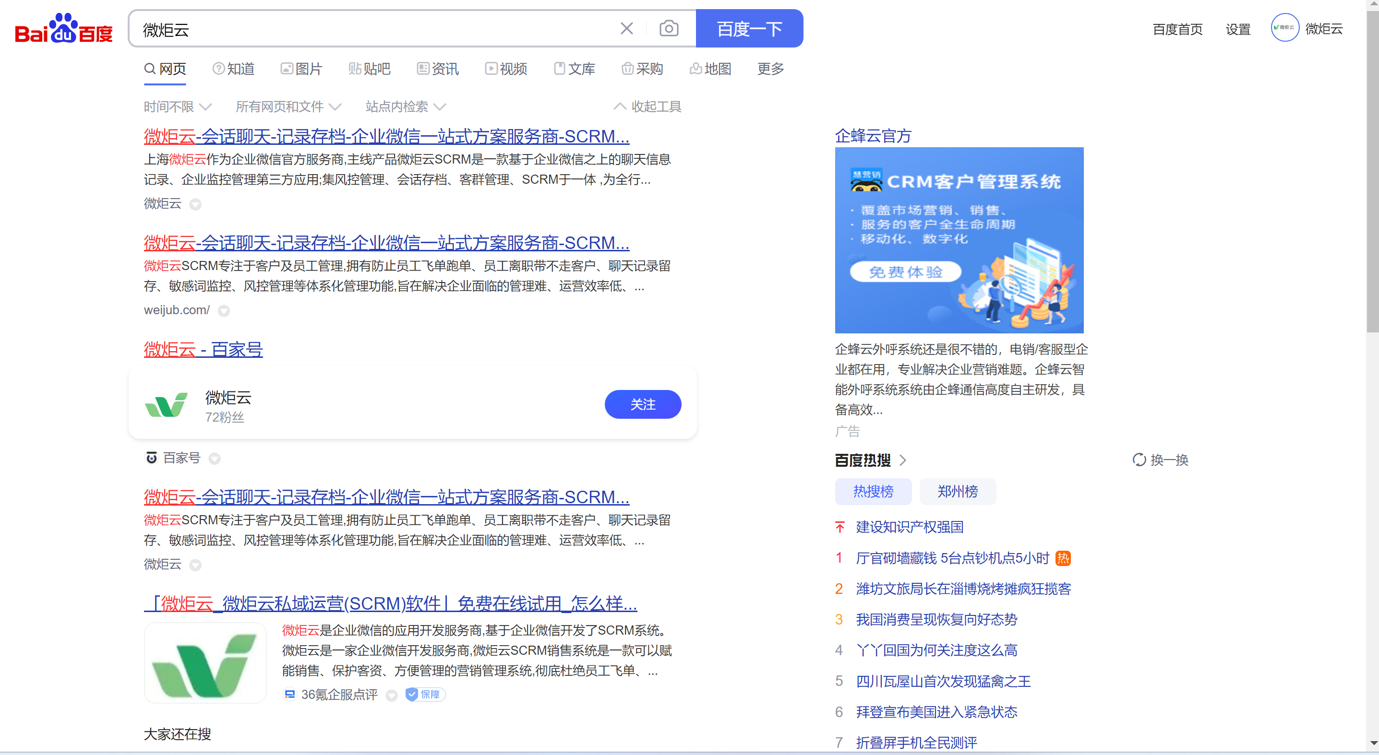Click the pinned-top arrow icon before 建设知识产权强国
Screen dimensions: 1379x755
click(839, 527)
